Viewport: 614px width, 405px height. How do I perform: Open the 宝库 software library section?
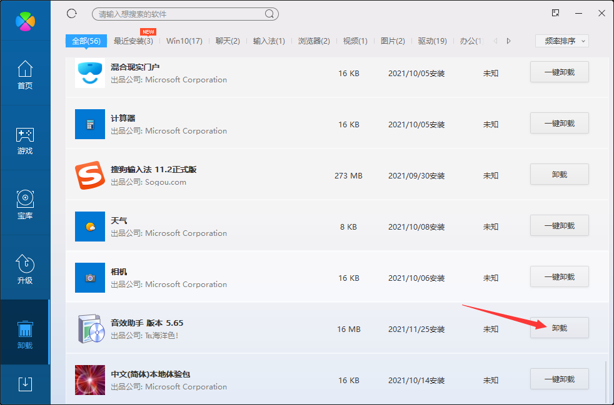[25, 205]
